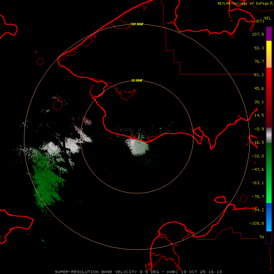Click the blue segment of velocity color bar
This screenshot has height=274, width=274.
point(269,217)
